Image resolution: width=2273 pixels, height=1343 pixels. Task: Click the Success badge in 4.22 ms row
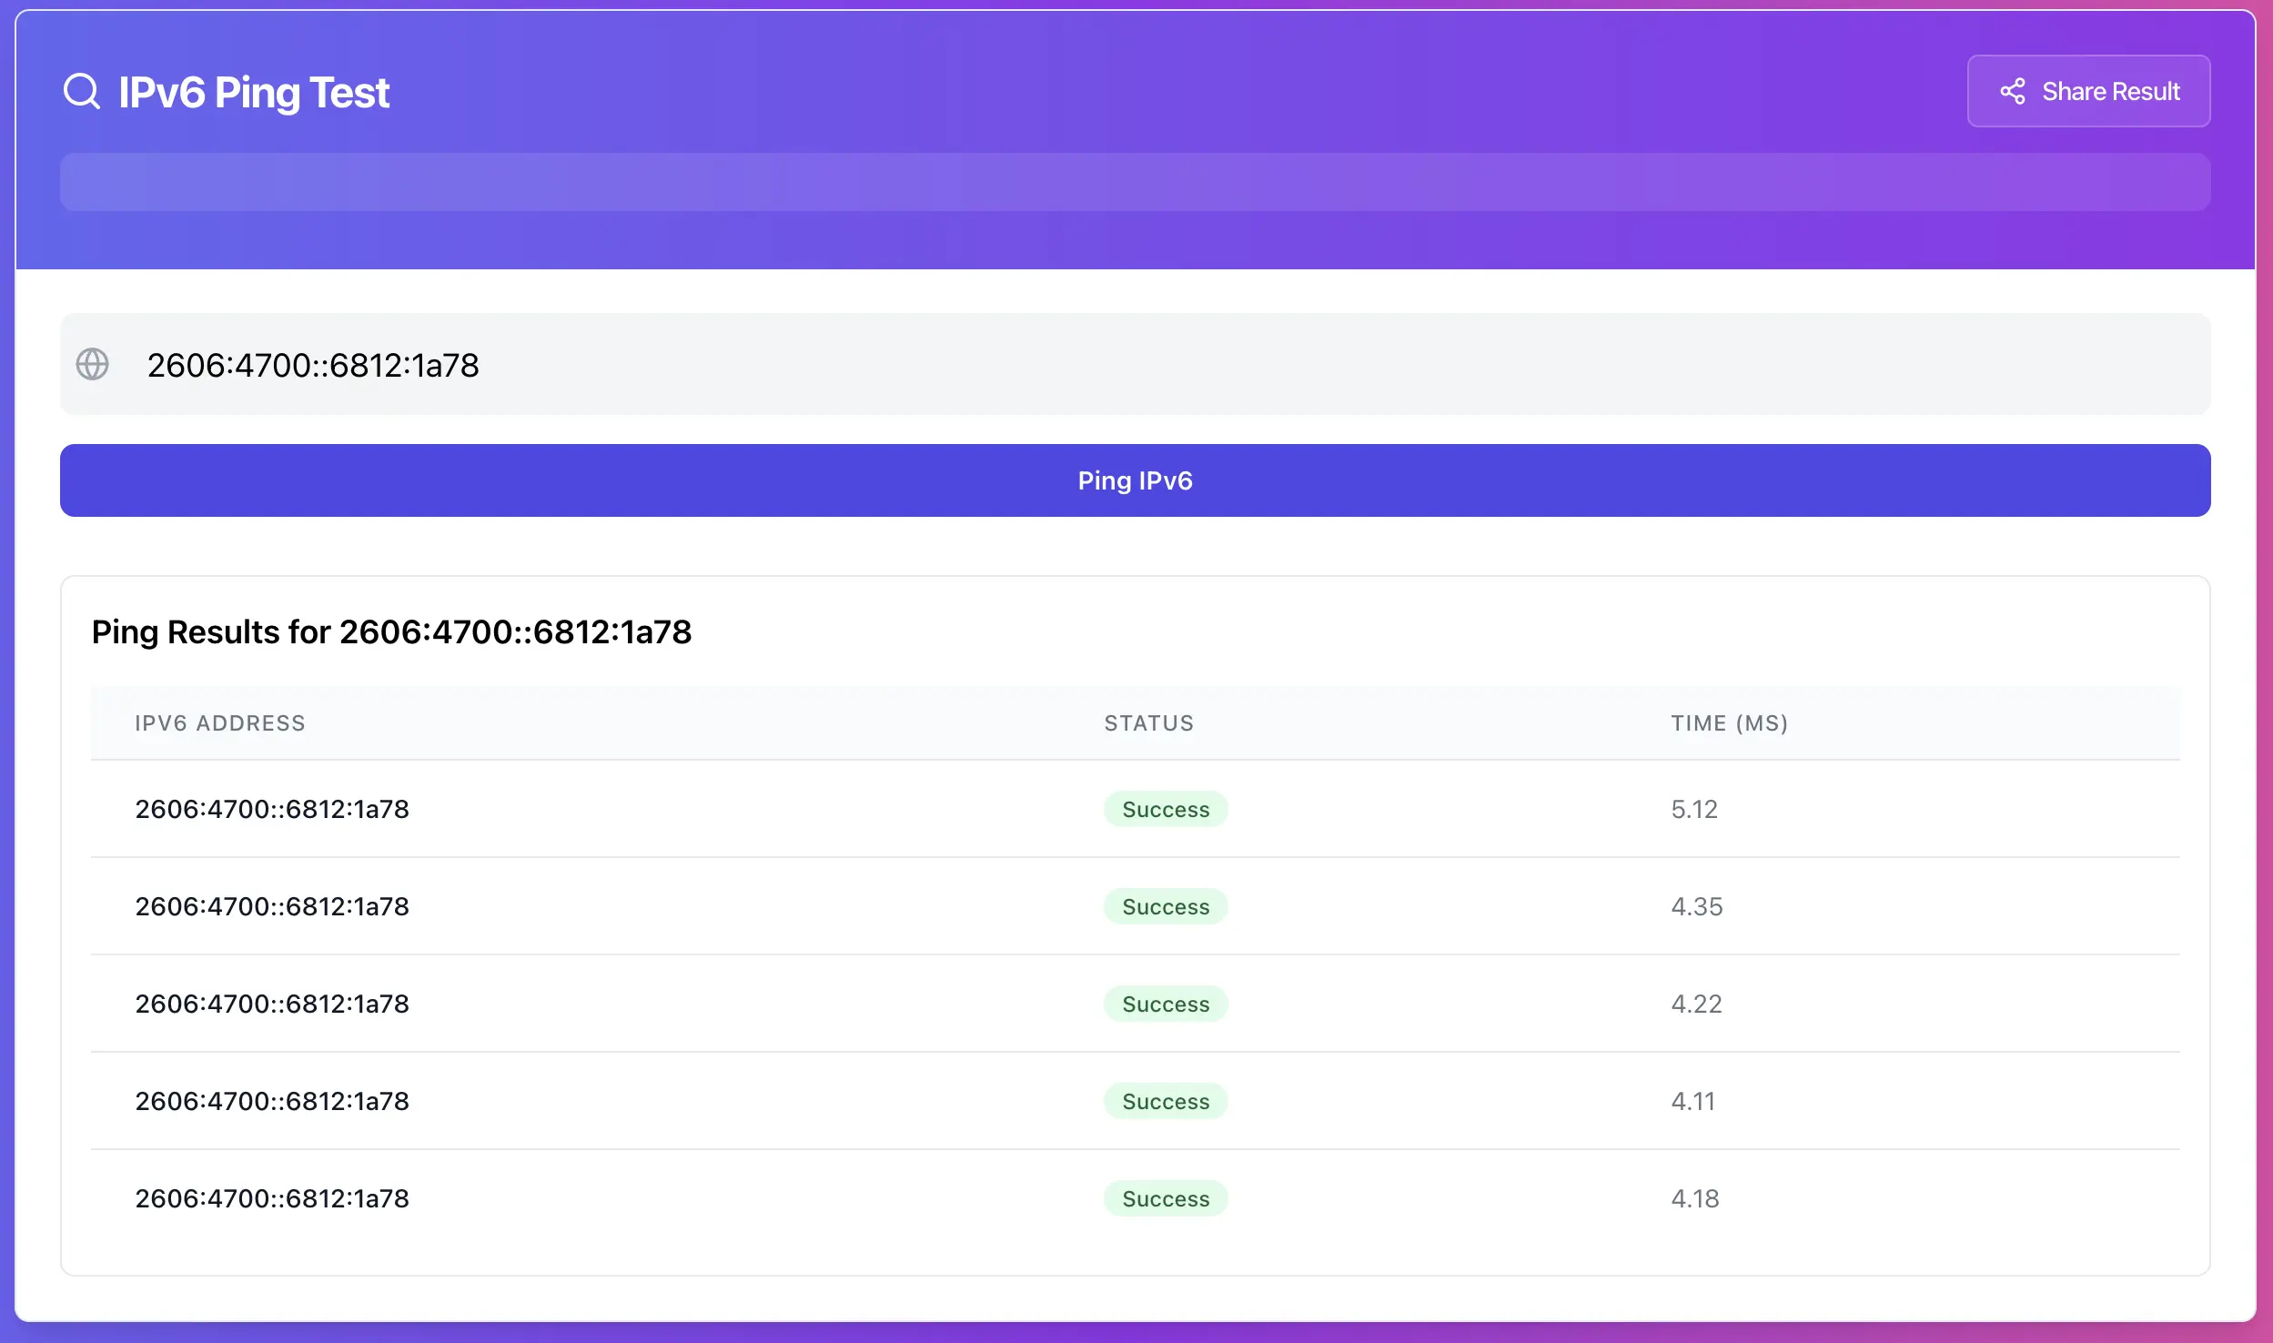pos(1166,1005)
